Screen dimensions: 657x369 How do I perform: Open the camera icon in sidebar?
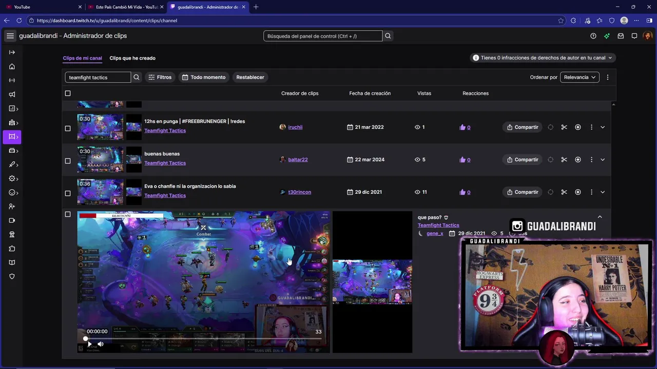(x=12, y=220)
